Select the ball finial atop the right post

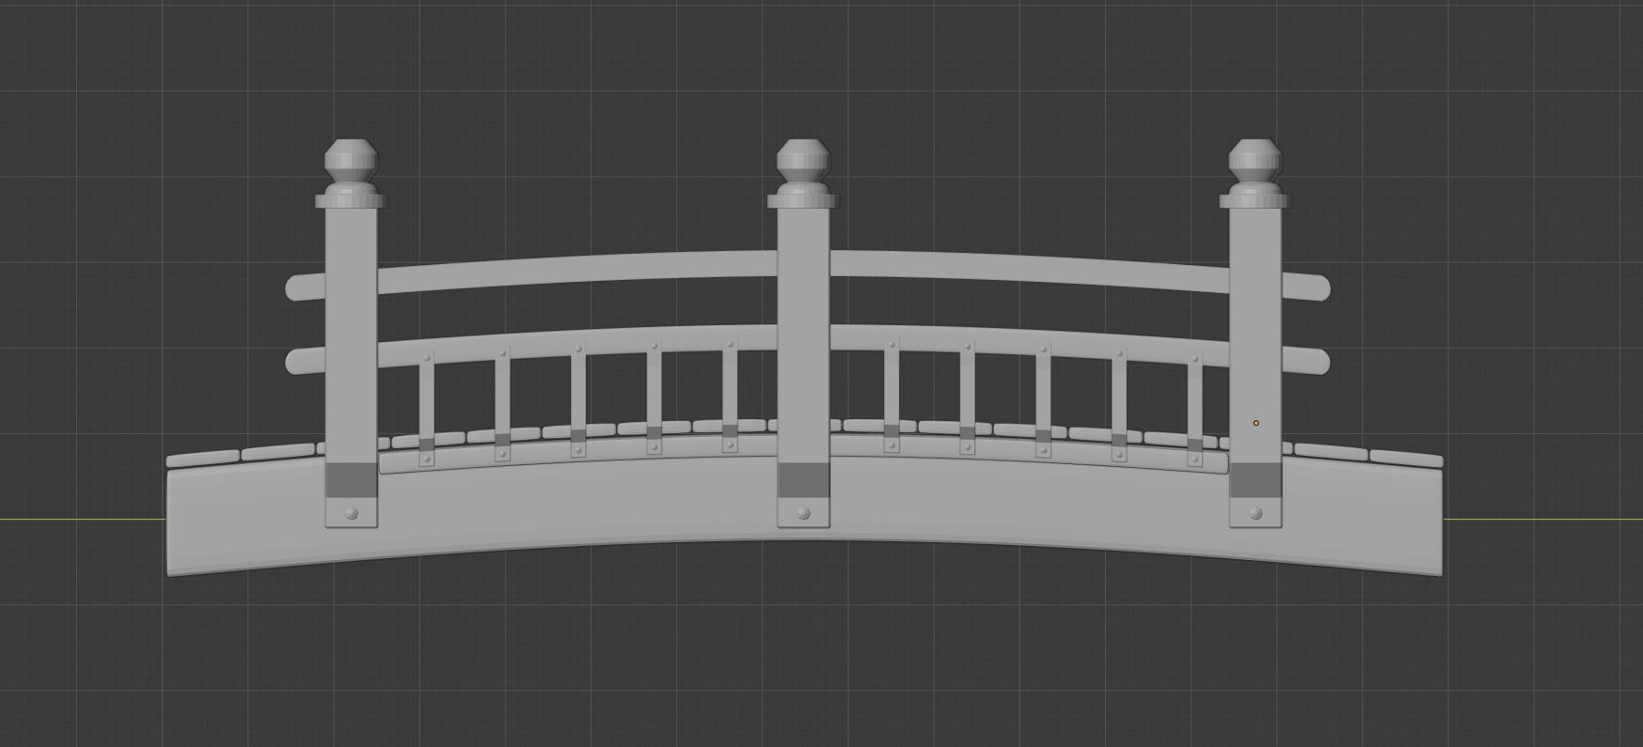tap(1256, 161)
